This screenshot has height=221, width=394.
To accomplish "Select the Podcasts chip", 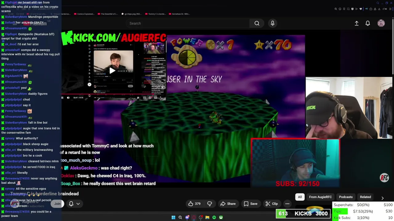I will (346, 197).
